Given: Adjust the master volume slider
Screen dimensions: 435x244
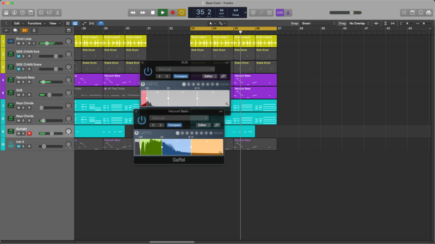Looking at the screenshot, I should 352,12.
